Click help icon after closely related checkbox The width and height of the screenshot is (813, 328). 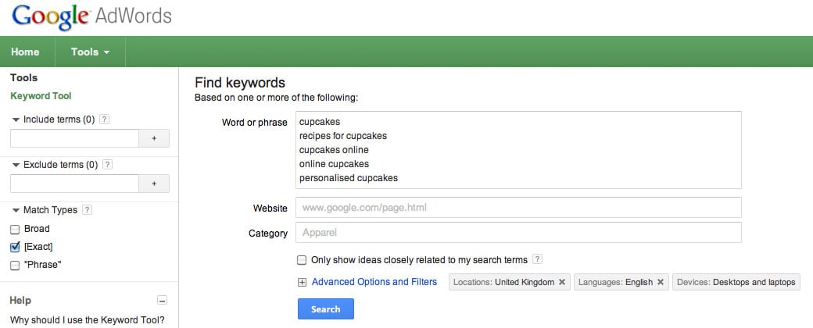pyautogui.click(x=537, y=259)
